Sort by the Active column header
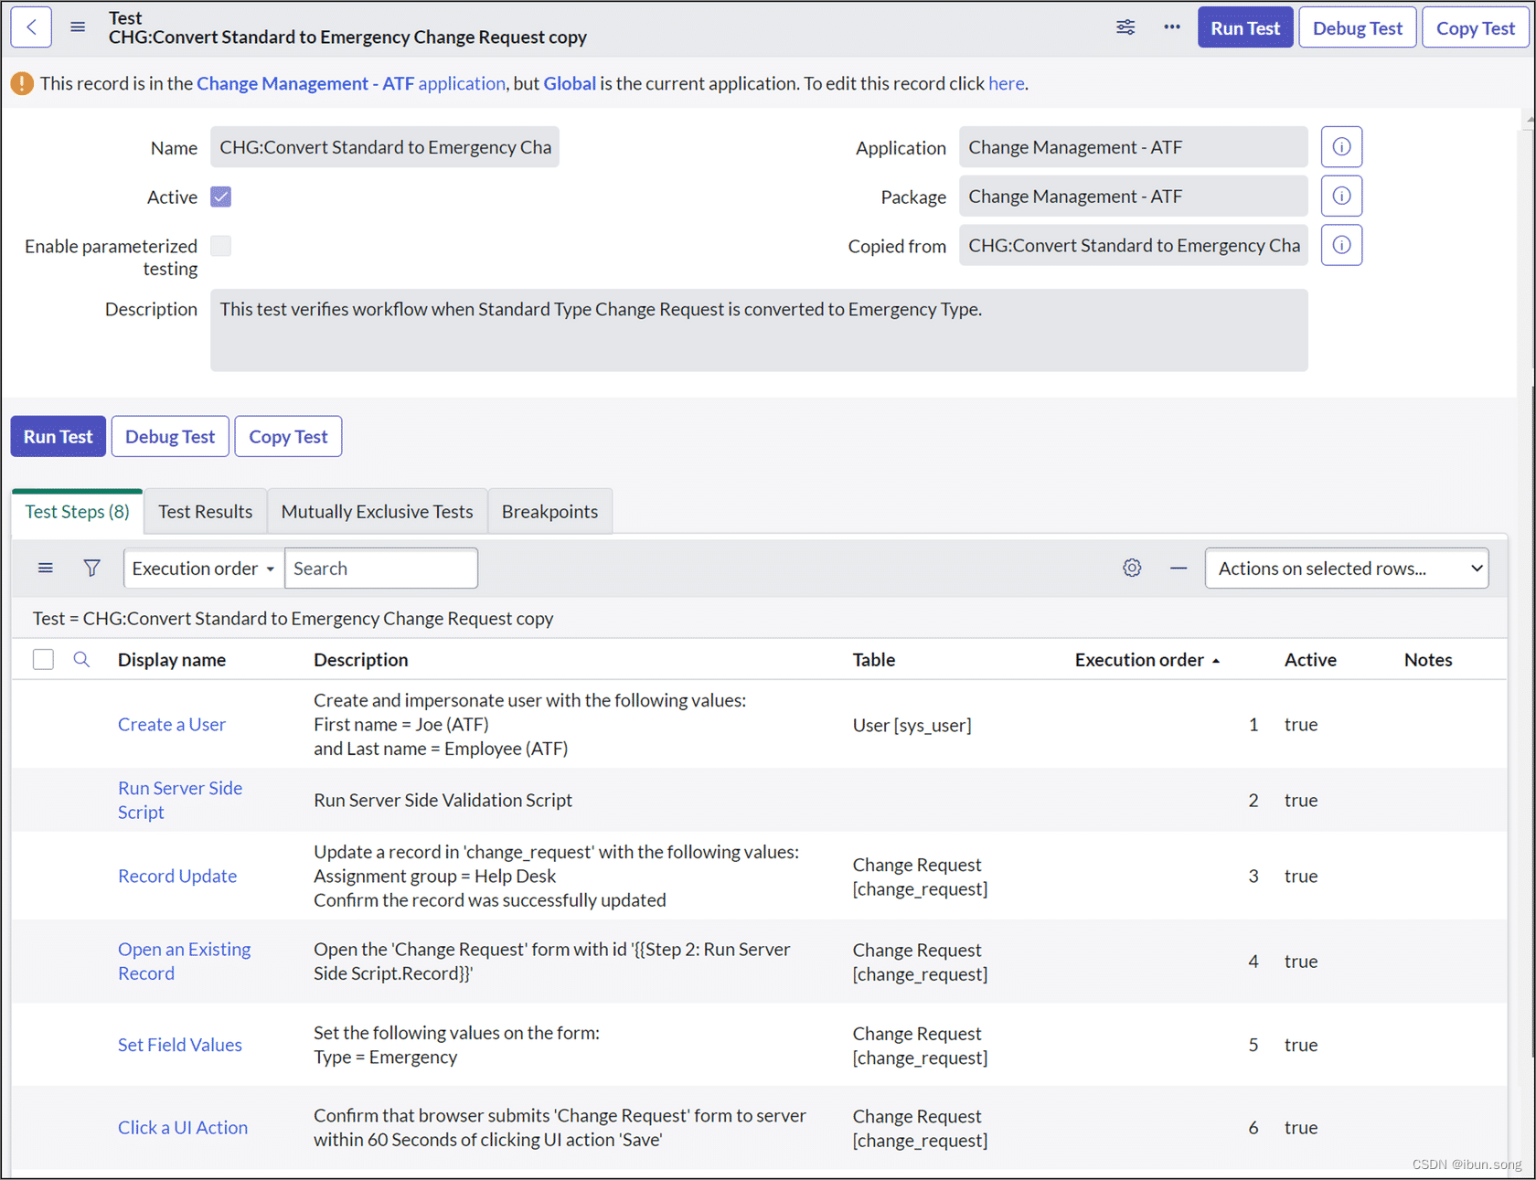Viewport: 1536px width, 1180px height. click(1310, 660)
